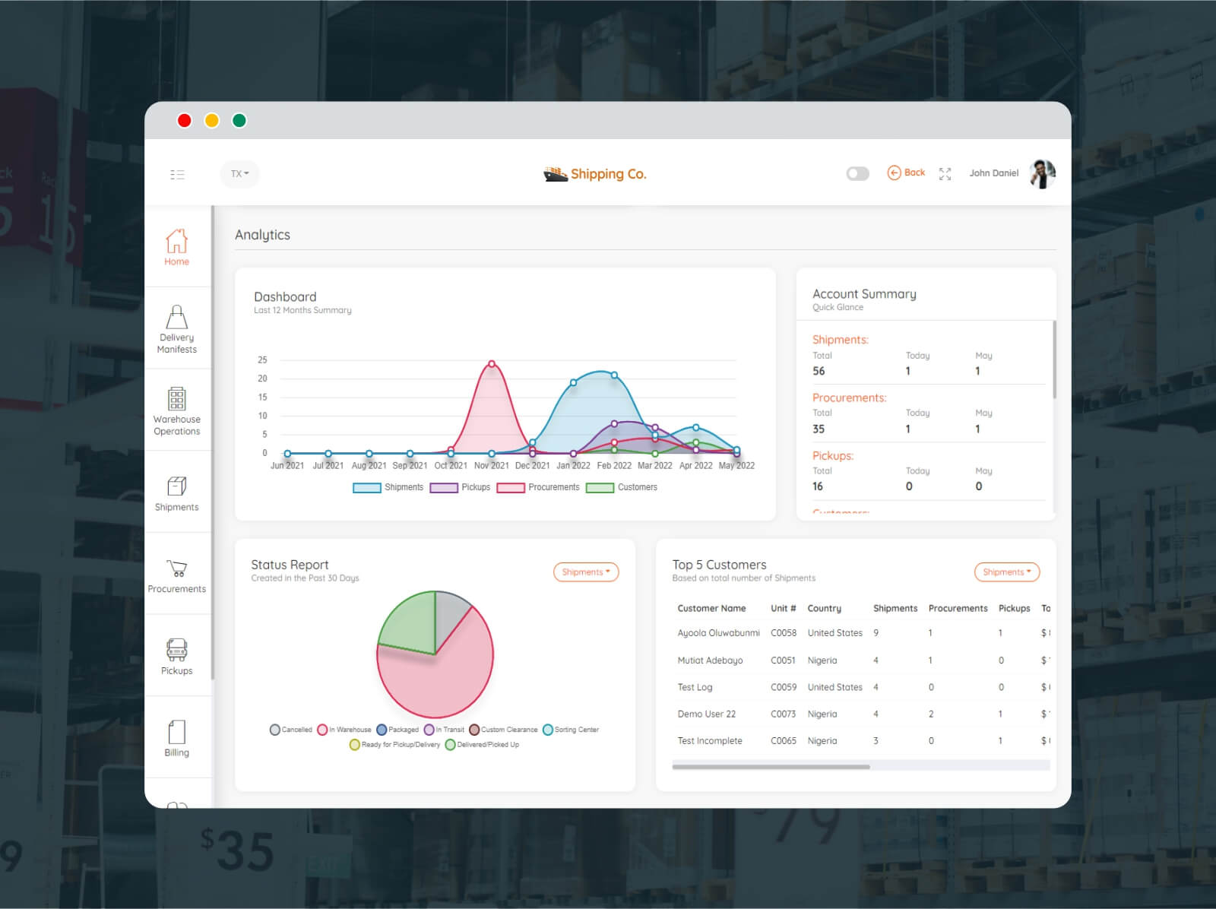Open Top 5 Customers Shipments dropdown

tap(1007, 572)
